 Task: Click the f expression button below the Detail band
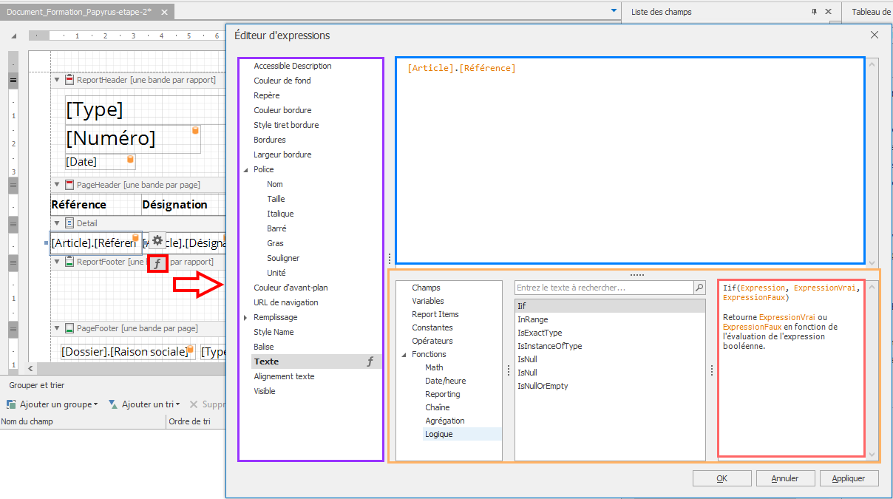pos(157,262)
